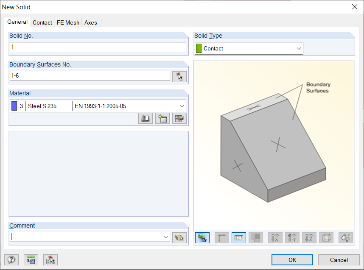Viewport: 364px width, 270px height.
Task: Open the Axes tab
Action: coord(91,22)
